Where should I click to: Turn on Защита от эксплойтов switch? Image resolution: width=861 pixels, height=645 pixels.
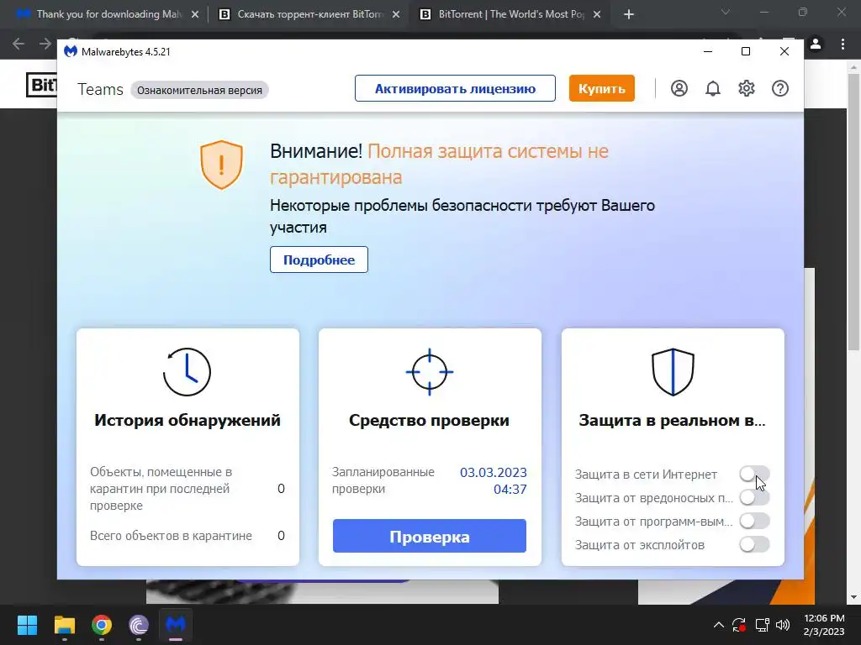tap(754, 544)
